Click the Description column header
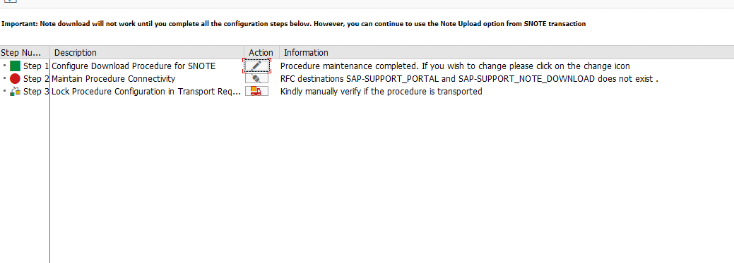 tap(147, 52)
